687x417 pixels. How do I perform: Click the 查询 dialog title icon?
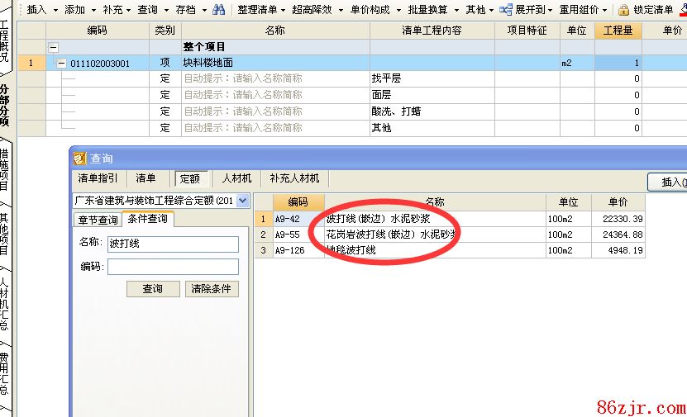(x=79, y=158)
